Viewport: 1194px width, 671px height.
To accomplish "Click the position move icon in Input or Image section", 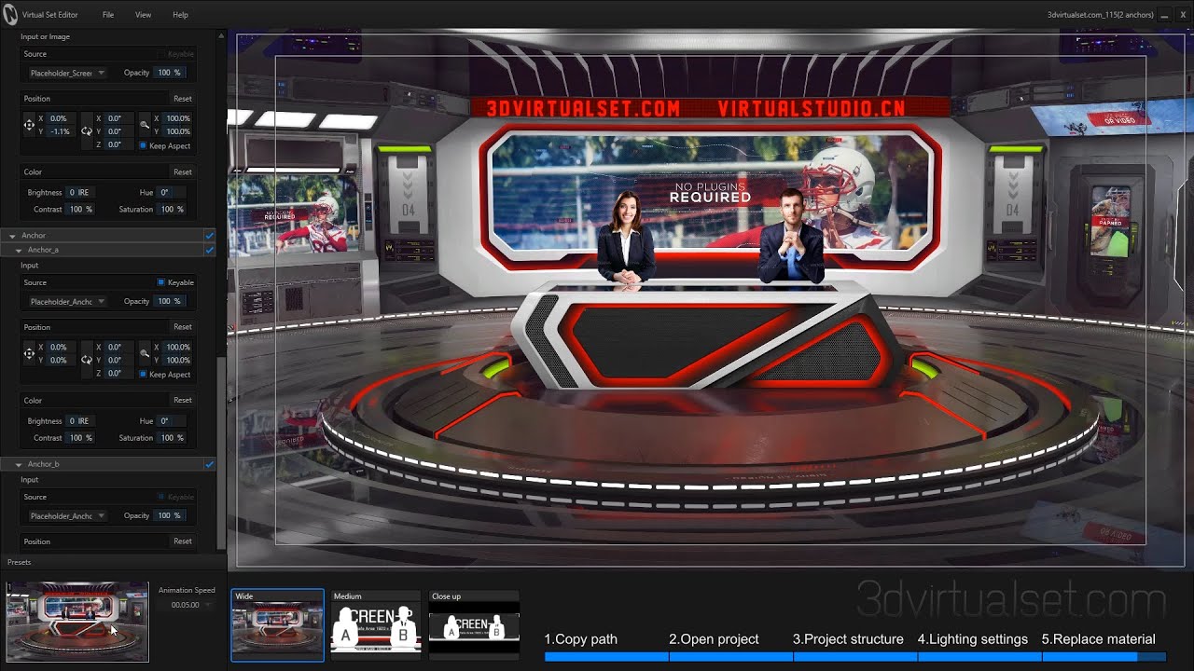I will [x=29, y=125].
